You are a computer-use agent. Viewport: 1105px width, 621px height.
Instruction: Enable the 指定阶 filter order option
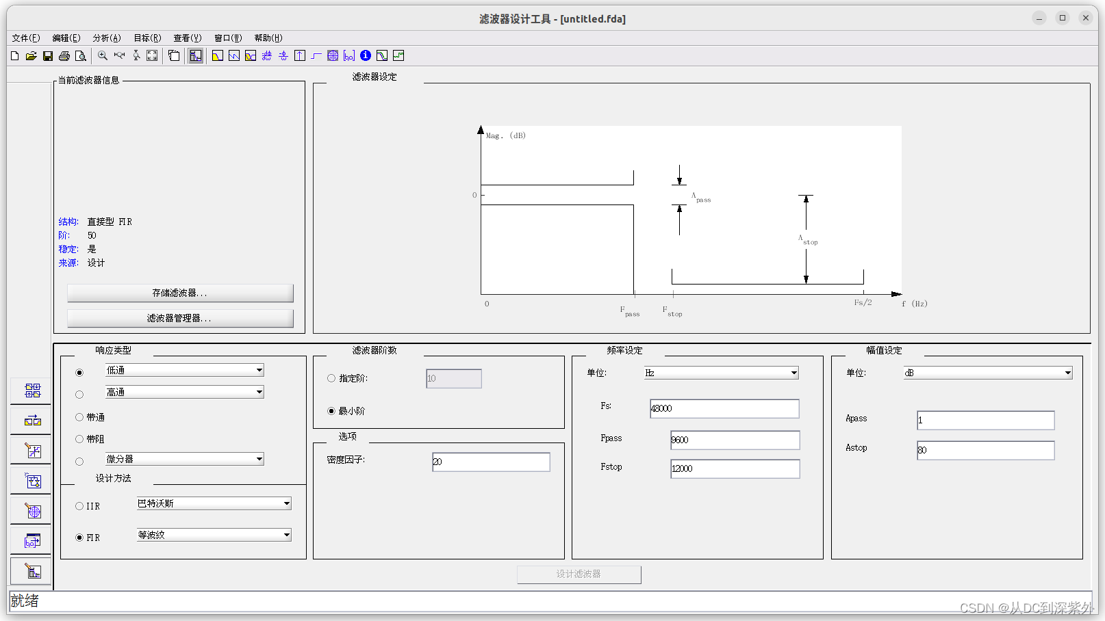(331, 378)
